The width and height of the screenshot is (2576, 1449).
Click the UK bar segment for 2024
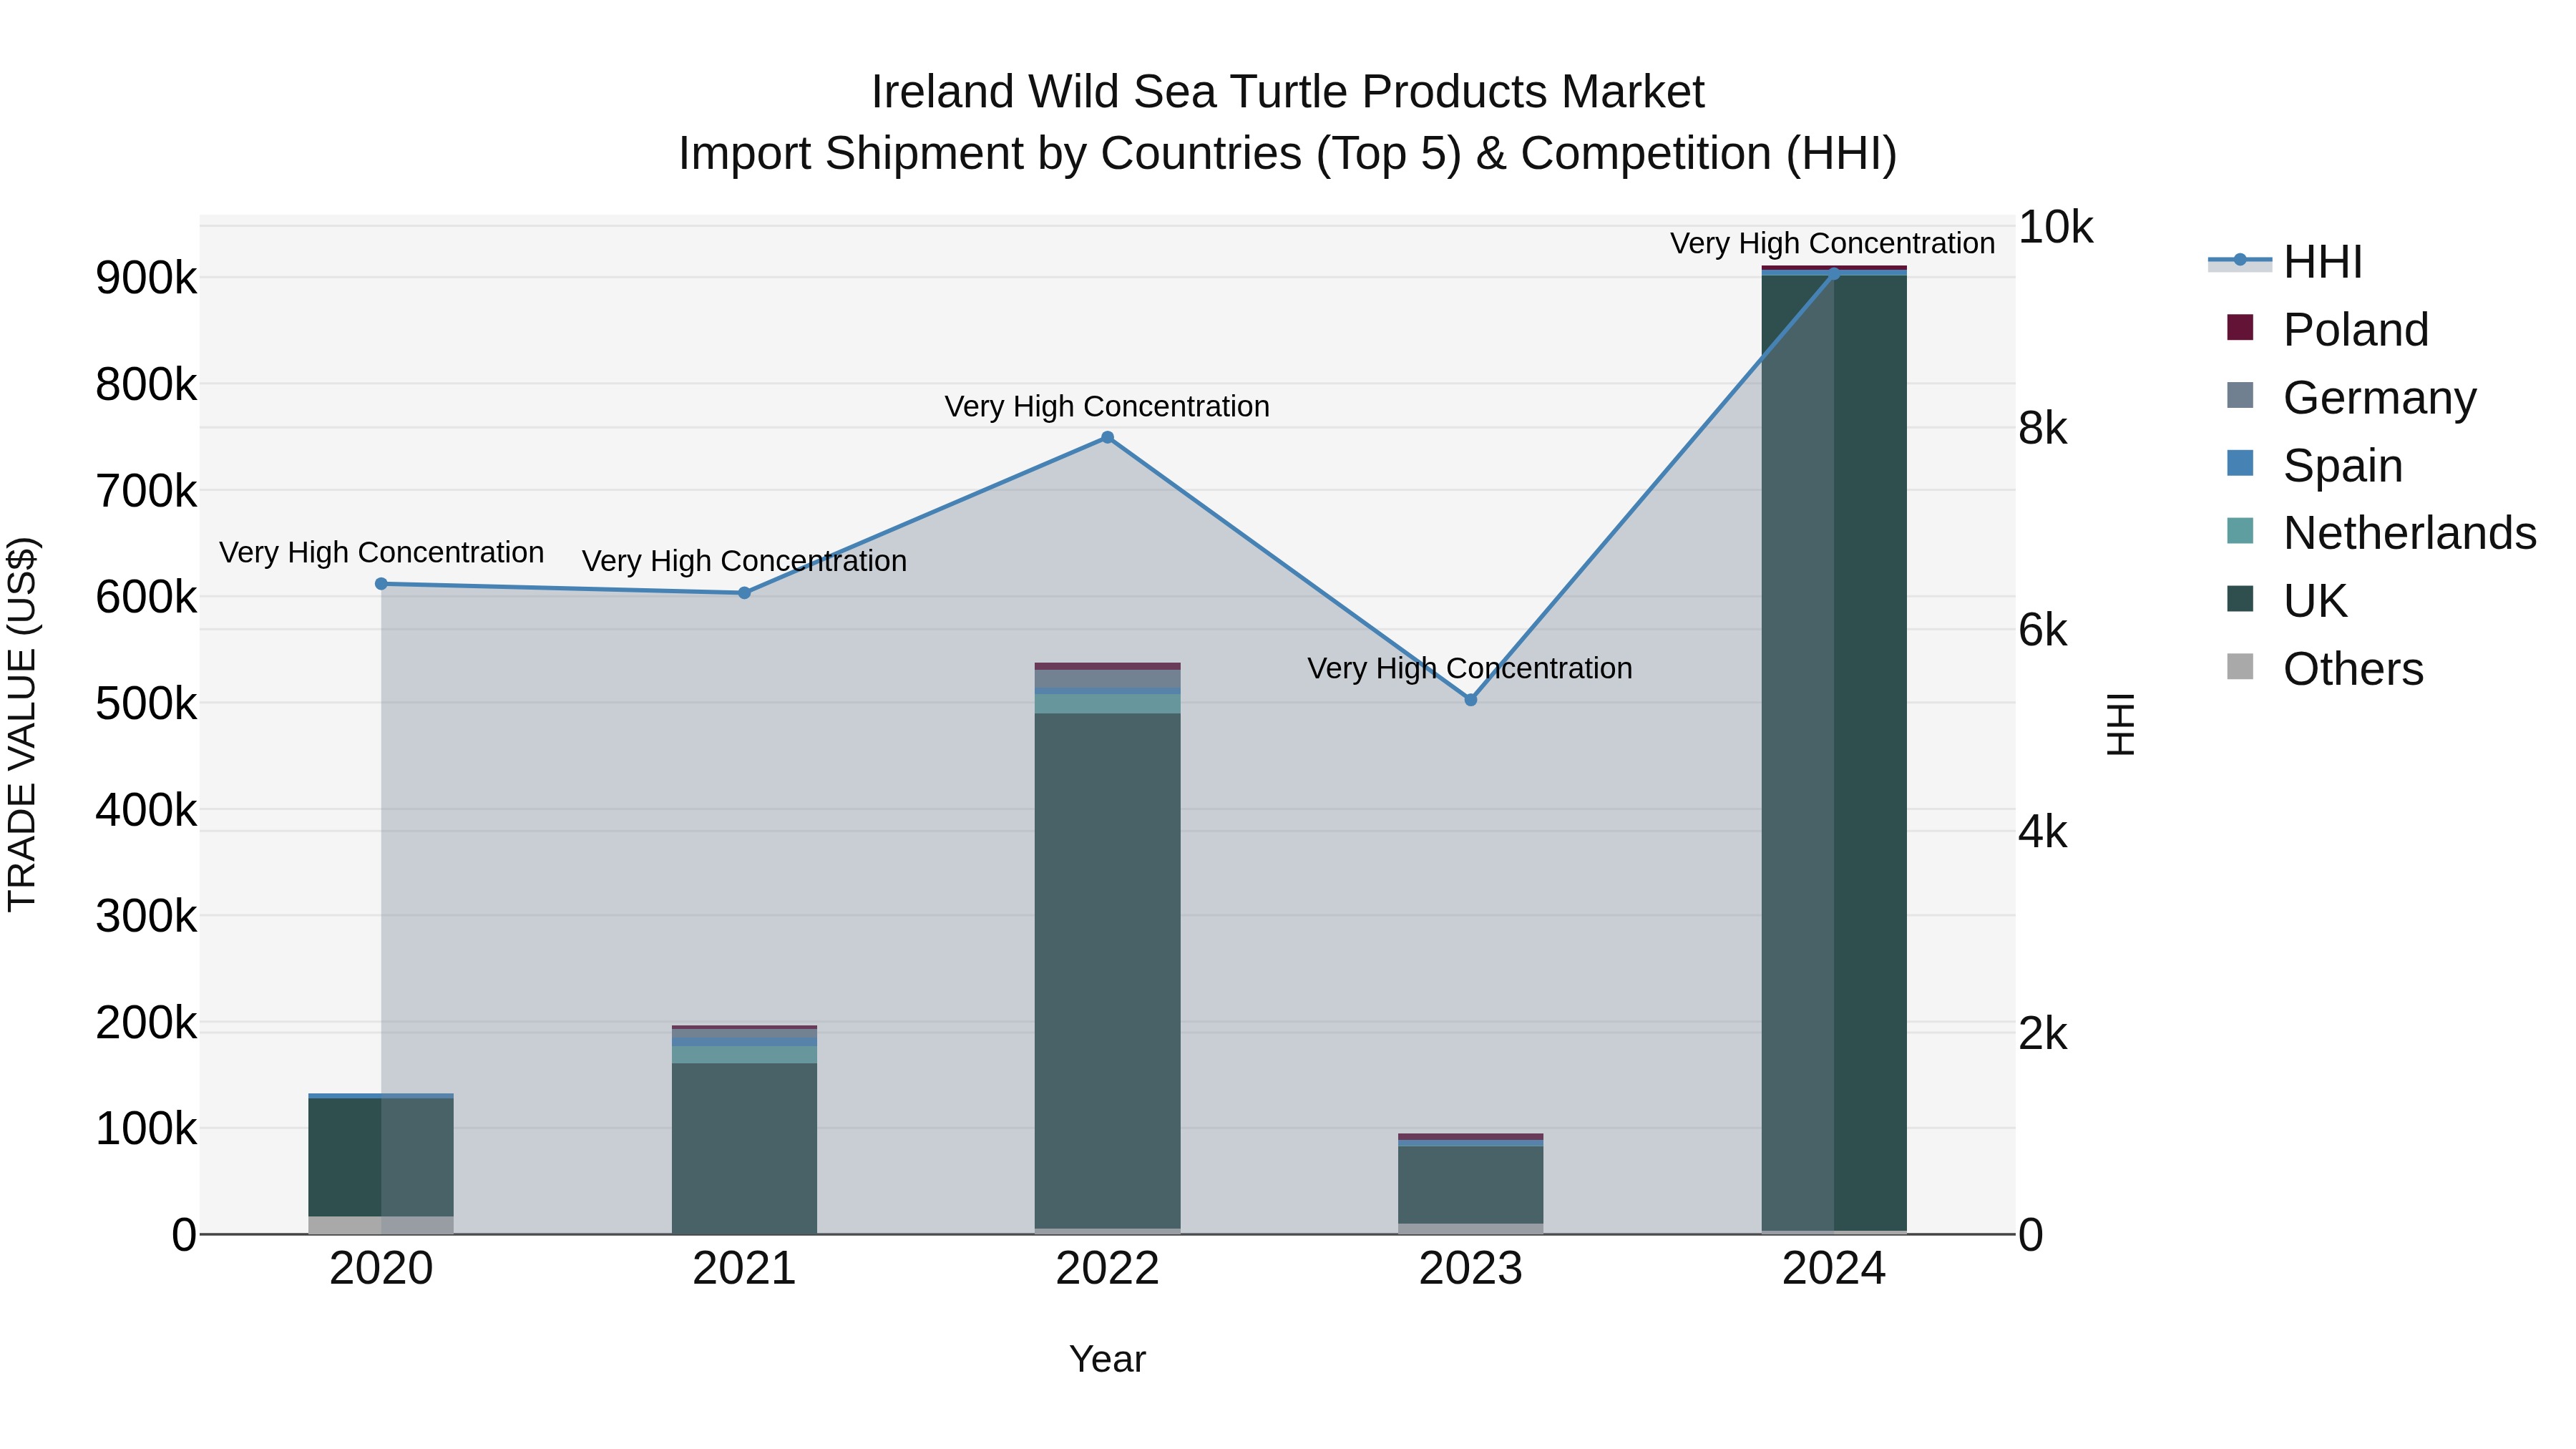1834,753
